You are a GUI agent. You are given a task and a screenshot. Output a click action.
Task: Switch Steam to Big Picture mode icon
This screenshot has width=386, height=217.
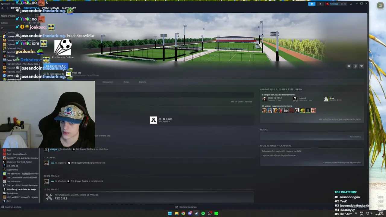[351, 4]
